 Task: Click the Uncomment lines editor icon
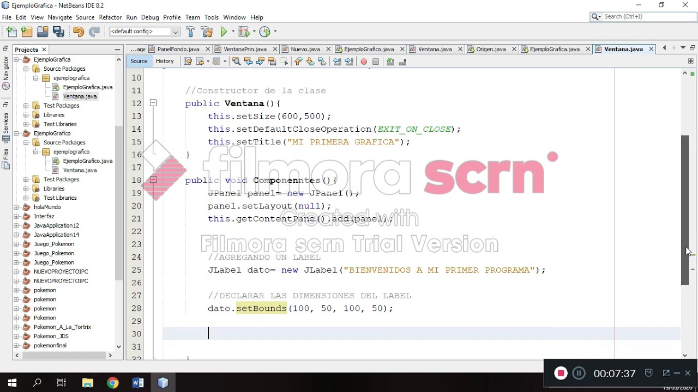click(402, 62)
